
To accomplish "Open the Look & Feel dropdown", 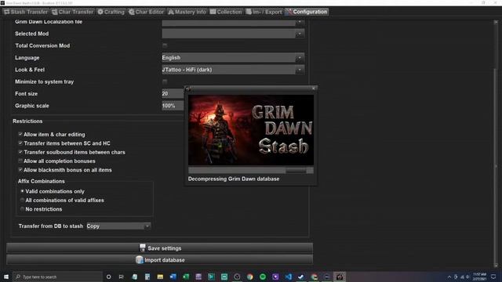I will (233, 70).
